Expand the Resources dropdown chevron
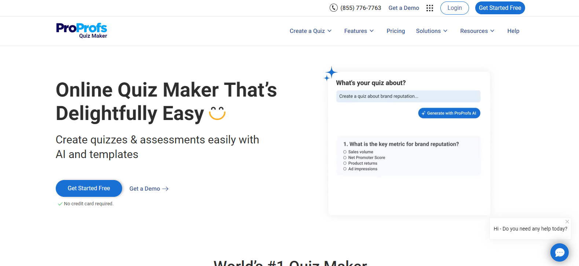 click(x=492, y=31)
